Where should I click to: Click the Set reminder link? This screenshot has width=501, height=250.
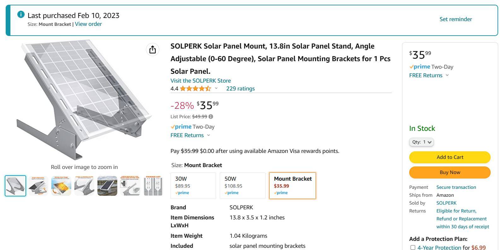point(456,19)
